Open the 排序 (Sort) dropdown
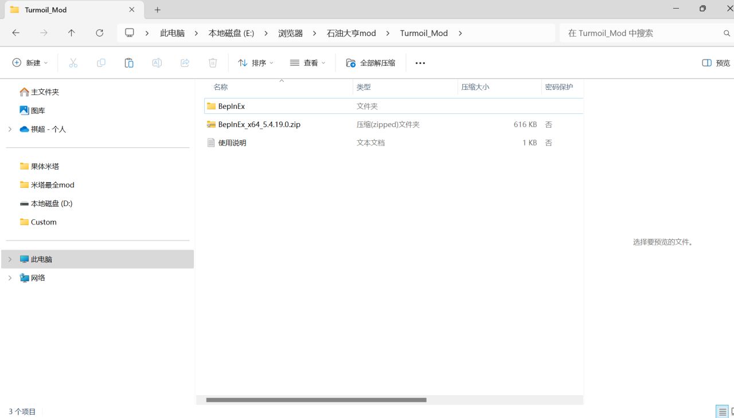Image resolution: width=734 pixels, height=418 pixels. [x=256, y=63]
